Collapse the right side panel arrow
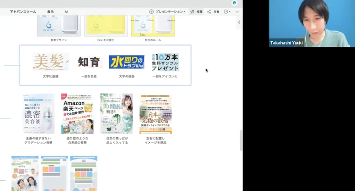The height and width of the screenshot is (191, 355). tap(239, 22)
